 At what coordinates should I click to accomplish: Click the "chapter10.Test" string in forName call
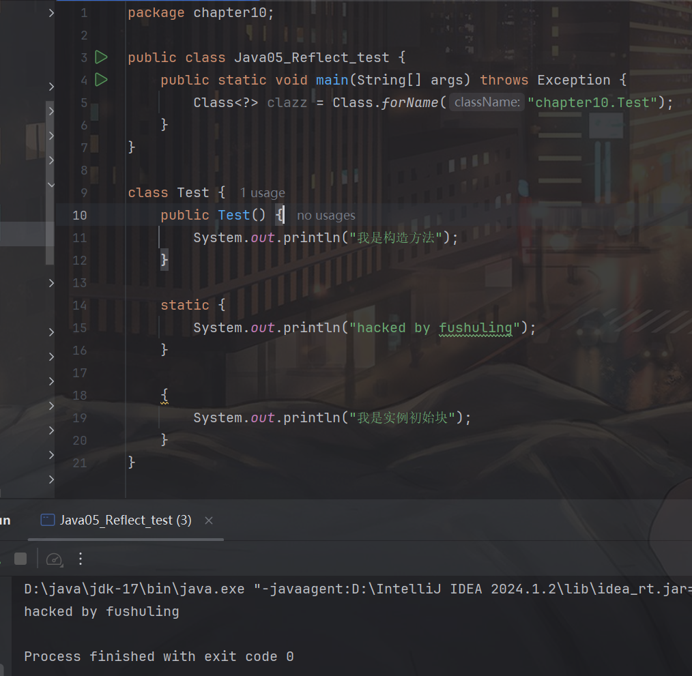(x=592, y=102)
